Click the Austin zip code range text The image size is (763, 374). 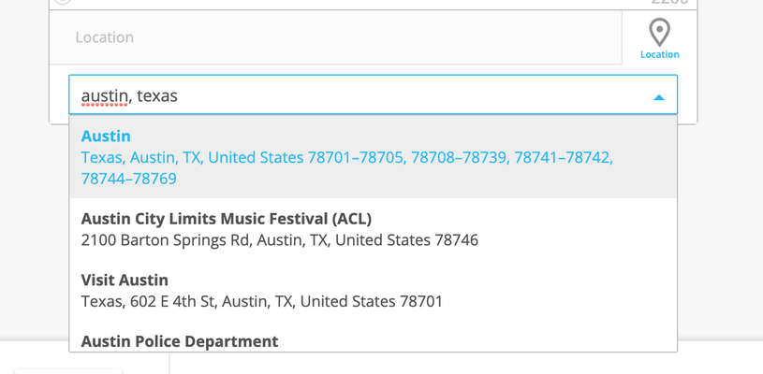tap(346, 158)
